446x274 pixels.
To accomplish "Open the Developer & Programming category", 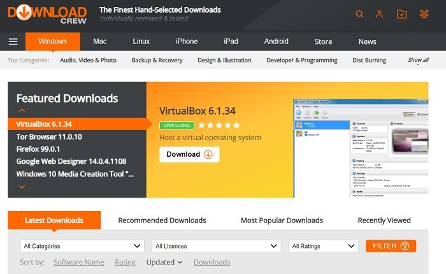I will 302,60.
